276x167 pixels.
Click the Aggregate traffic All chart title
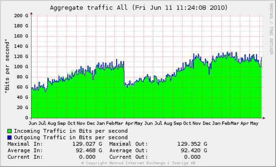[x=139, y=8]
